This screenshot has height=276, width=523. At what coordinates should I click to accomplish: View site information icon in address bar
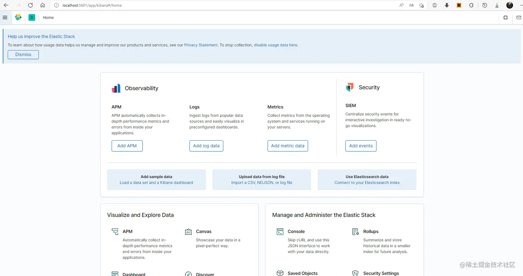point(56,5)
